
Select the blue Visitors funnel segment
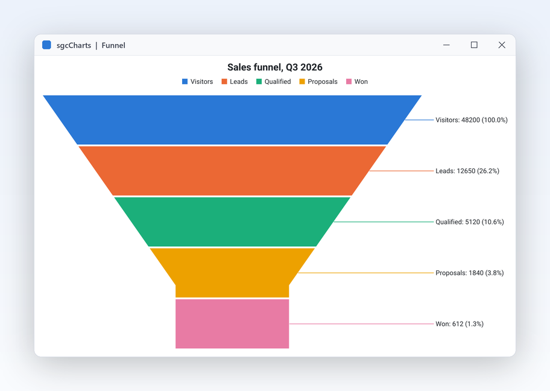coord(232,119)
